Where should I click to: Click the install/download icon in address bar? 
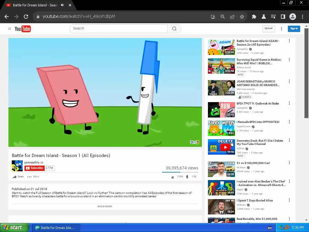(x=213, y=17)
